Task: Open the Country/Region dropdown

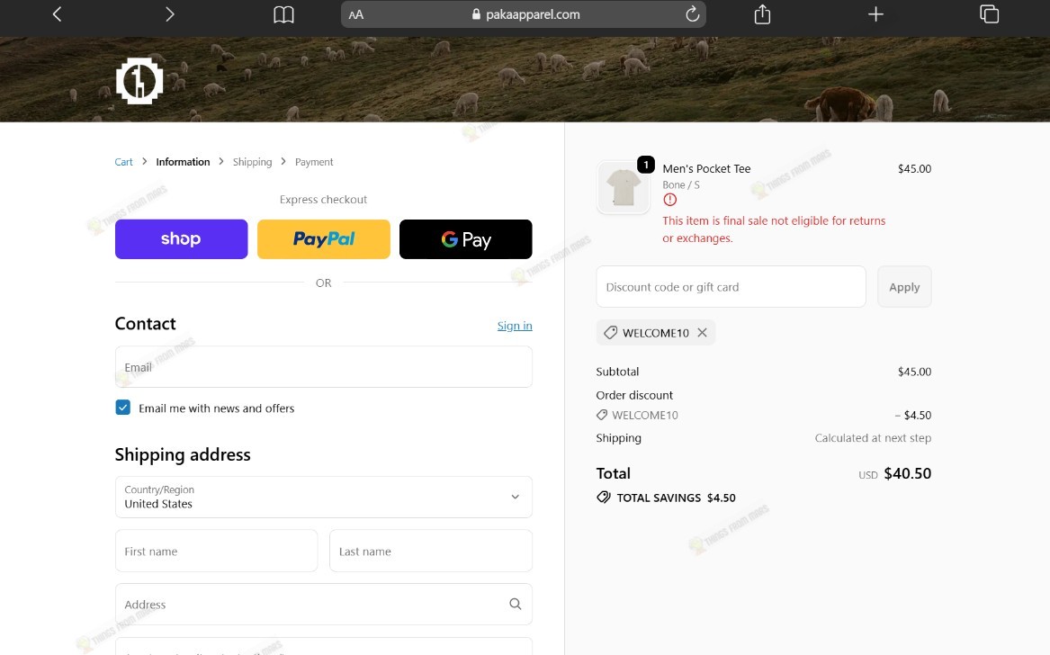Action: coord(323,497)
